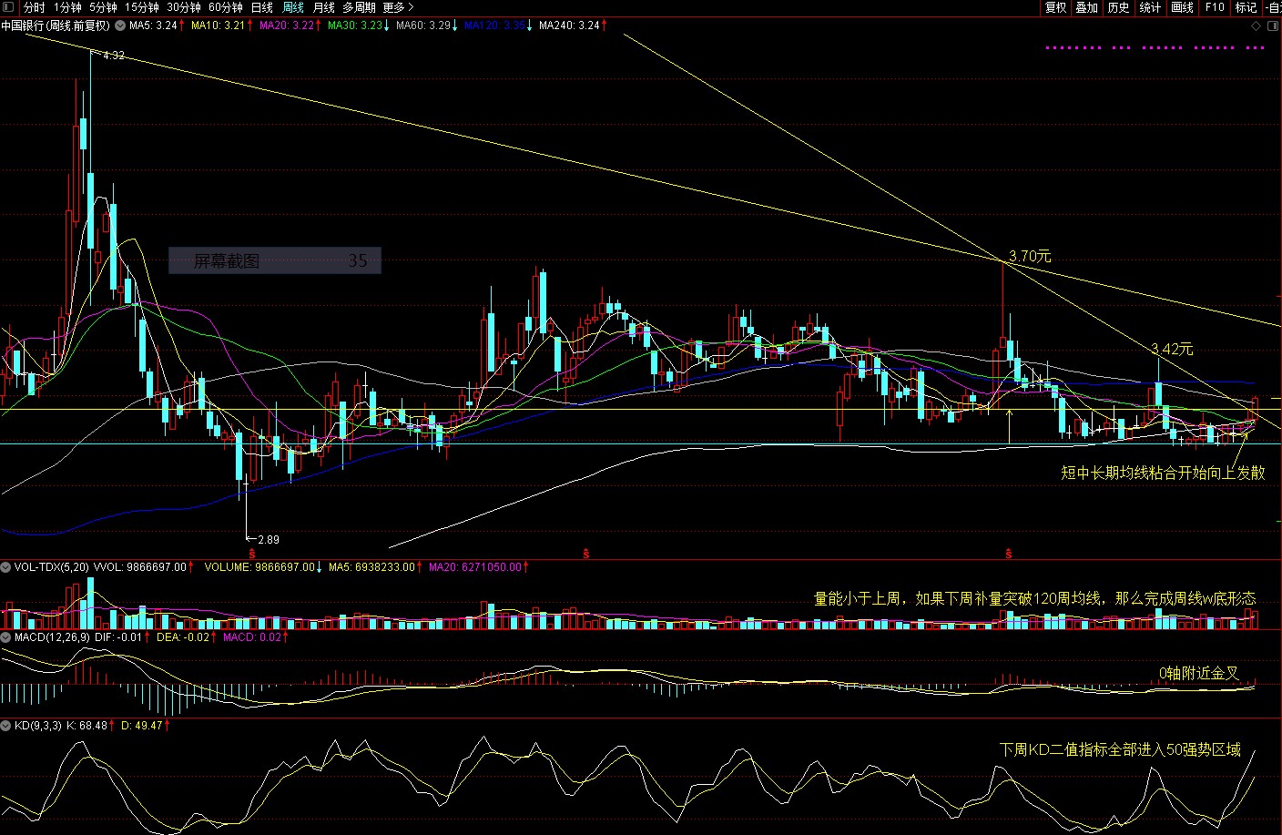Open 多周期 multi-period view
This screenshot has height=835, width=1282.
(x=359, y=7)
